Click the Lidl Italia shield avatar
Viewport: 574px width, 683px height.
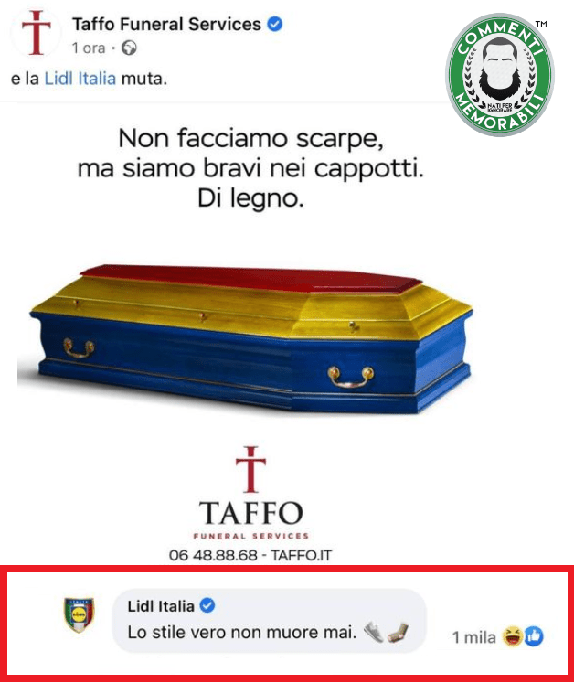click(80, 614)
